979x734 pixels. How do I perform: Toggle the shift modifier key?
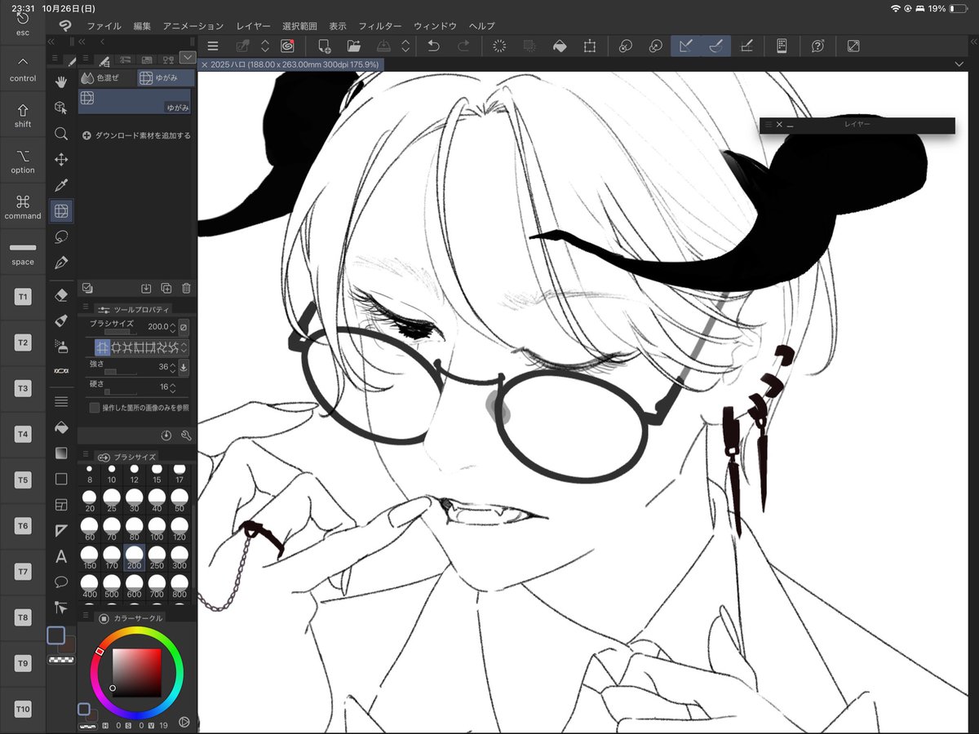tap(23, 115)
